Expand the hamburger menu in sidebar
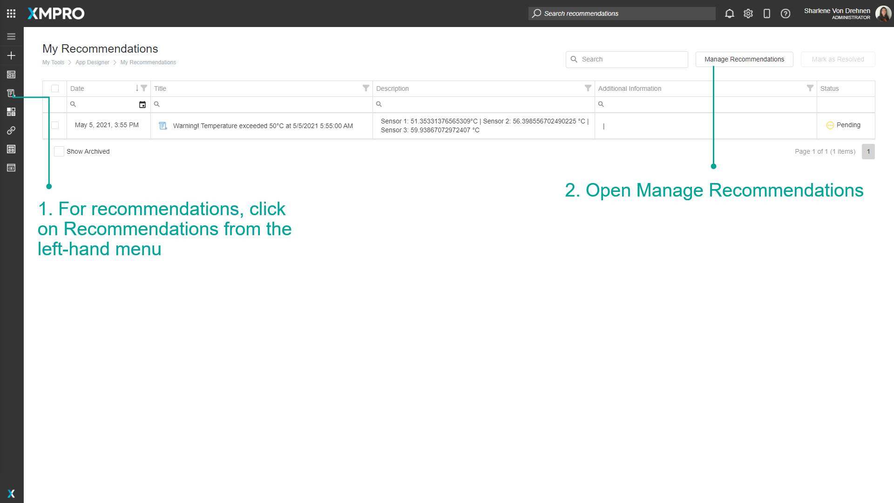 coord(11,36)
